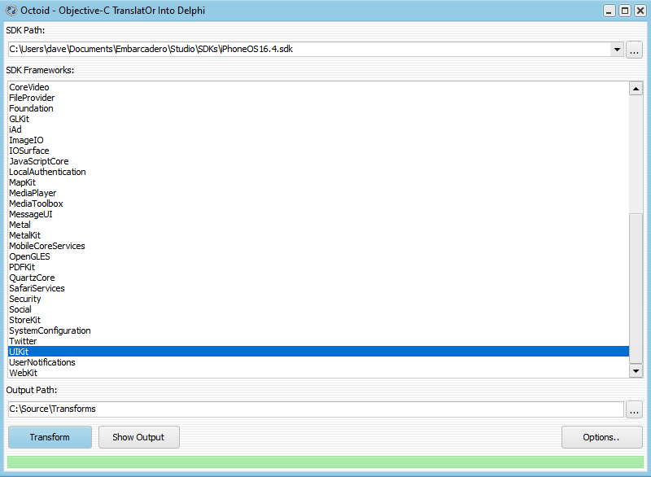The height and width of the screenshot is (477, 651).
Task: Select PDFKit framework
Action: 318,267
